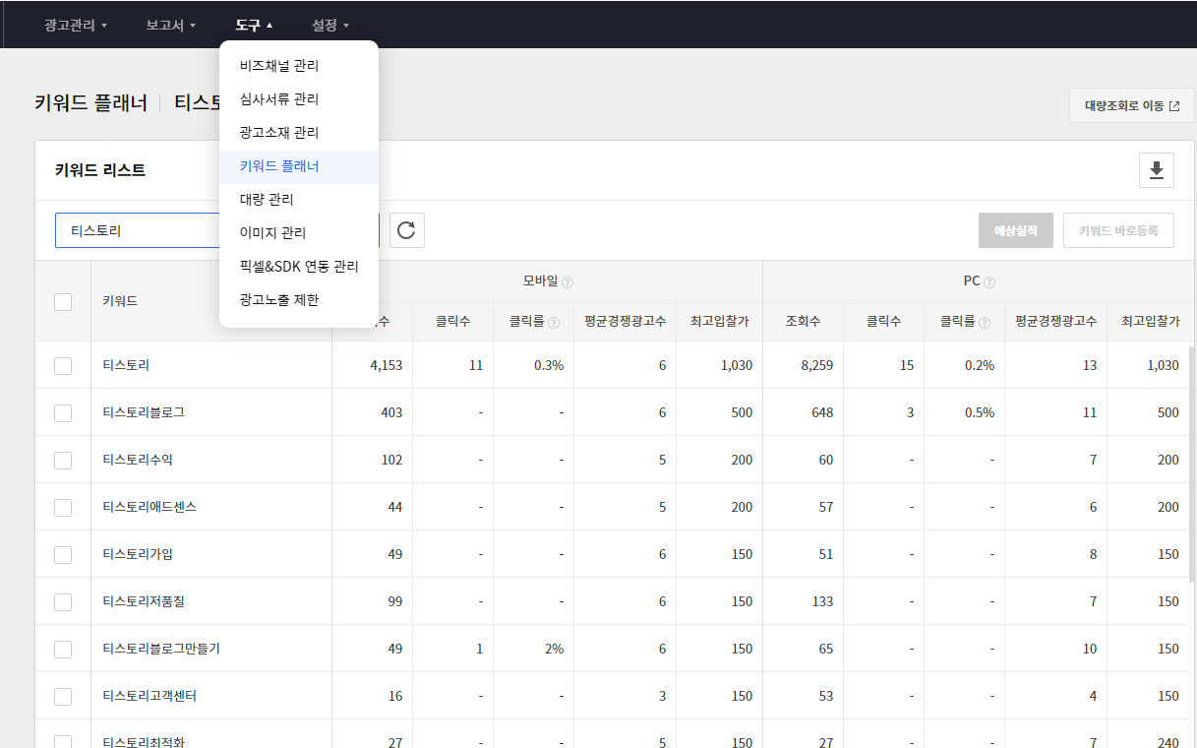Click the keyword search field containing 티스토리
Image resolution: width=1197 pixels, height=748 pixels.
(x=138, y=230)
